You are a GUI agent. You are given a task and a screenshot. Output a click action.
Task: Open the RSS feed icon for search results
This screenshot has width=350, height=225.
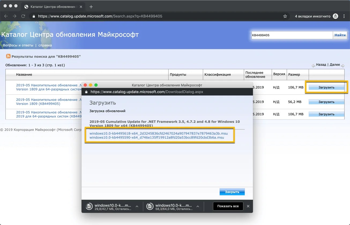[x=8, y=56]
